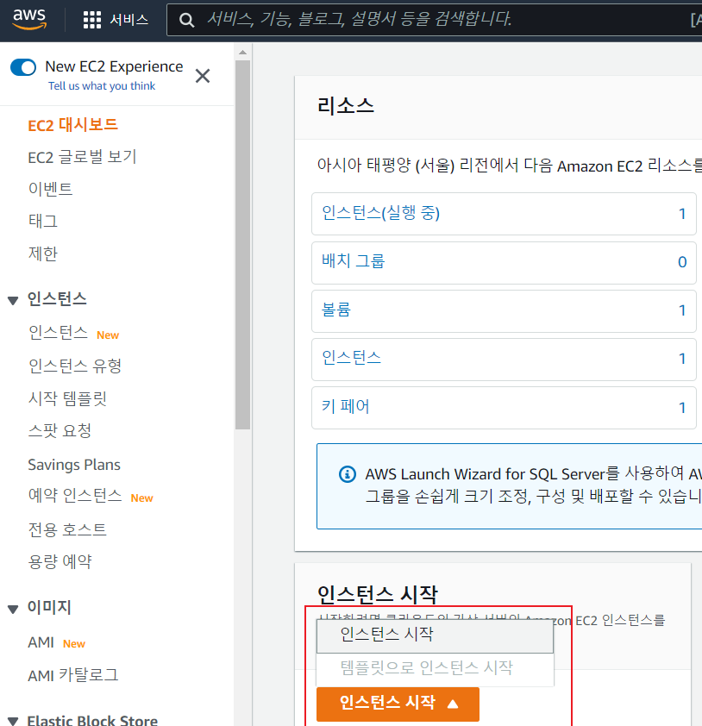
Task: Collapse the 이미지 sidebar section
Action: pyautogui.click(x=13, y=609)
